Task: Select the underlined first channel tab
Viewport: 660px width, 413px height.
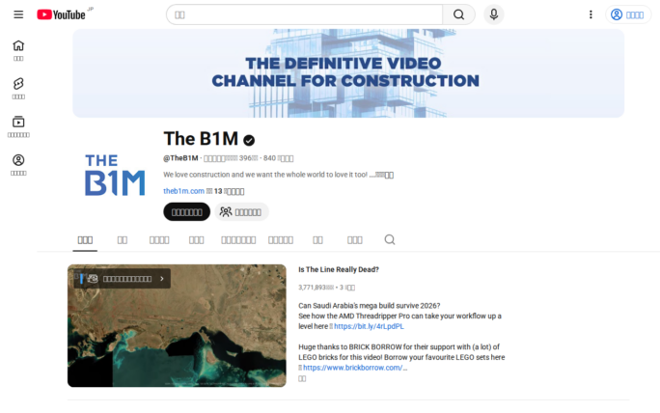Action: [85, 239]
